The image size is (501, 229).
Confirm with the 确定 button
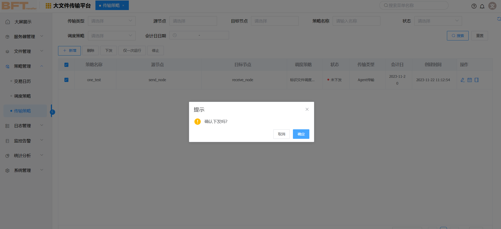tap(301, 134)
